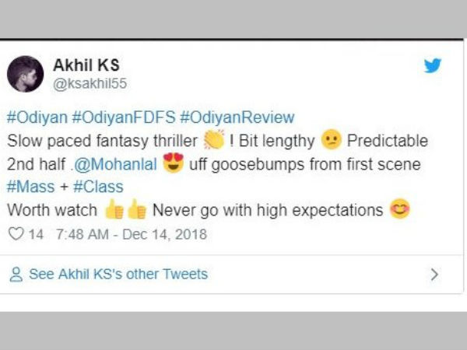The image size is (467, 350).
Task: Click the like count 14
Action: [x=36, y=233]
